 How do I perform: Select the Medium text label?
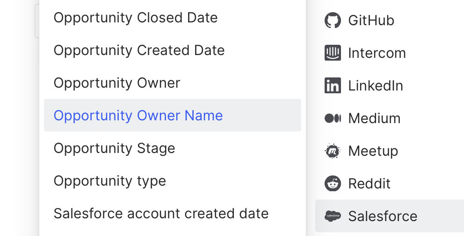374,118
